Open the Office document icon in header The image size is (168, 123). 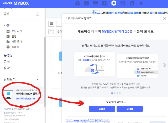pyautogui.click(x=123, y=3)
